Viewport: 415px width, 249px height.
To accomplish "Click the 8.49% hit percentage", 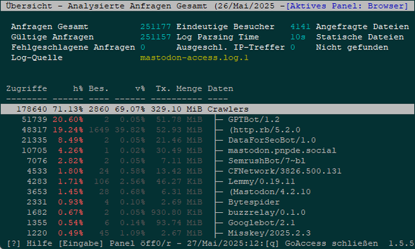I will pos(70,140).
